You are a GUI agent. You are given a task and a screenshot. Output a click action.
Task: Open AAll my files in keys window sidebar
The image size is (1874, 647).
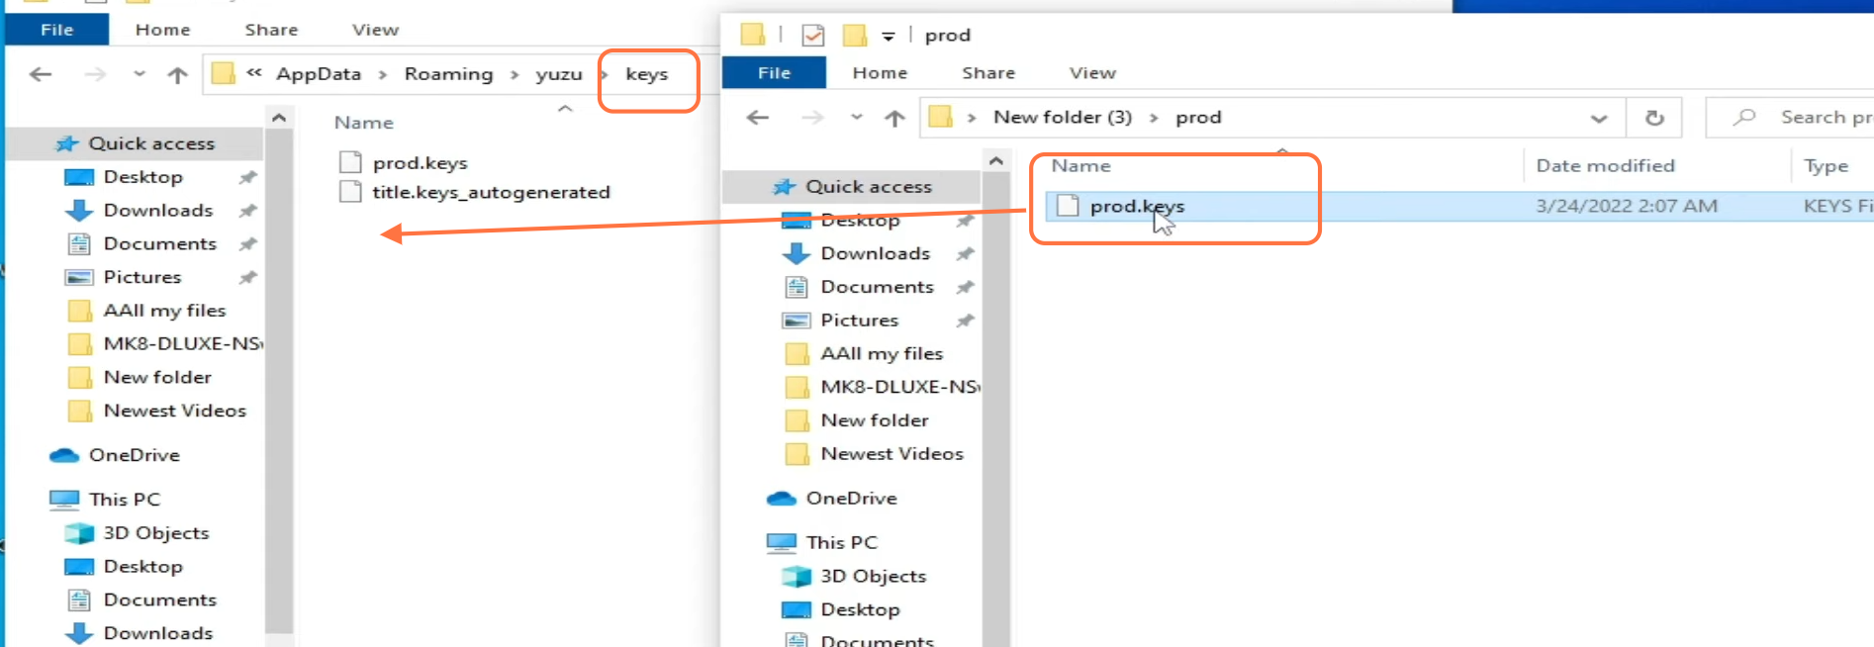[x=164, y=311]
